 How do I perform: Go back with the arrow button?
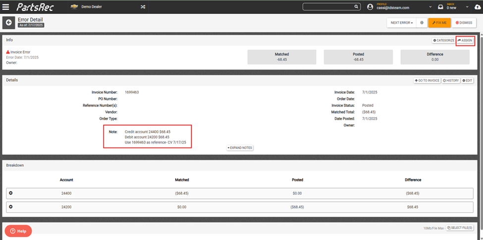point(8,22)
